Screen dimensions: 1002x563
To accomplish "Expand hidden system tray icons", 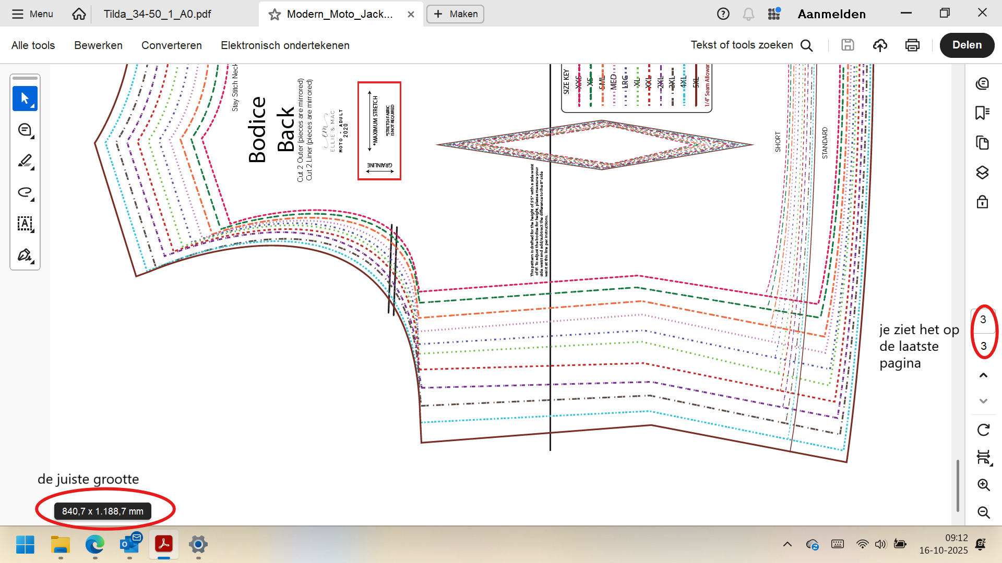I will point(788,544).
